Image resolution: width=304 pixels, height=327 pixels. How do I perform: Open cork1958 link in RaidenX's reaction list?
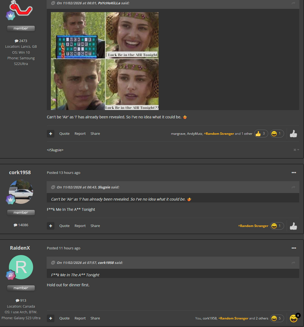tap(209, 318)
